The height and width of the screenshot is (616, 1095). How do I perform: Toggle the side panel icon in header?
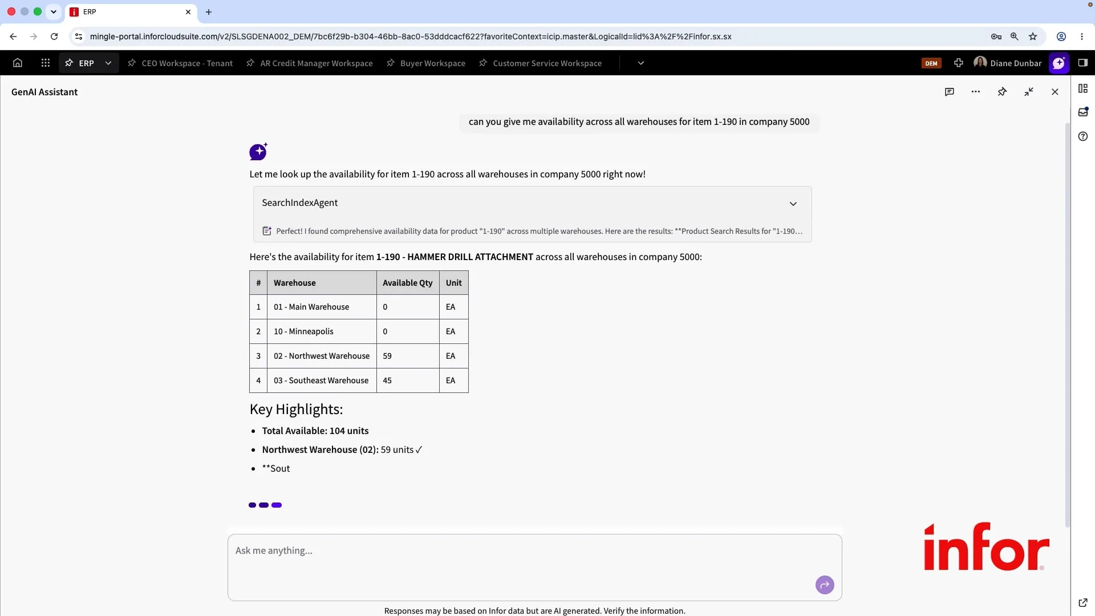[x=1082, y=63]
